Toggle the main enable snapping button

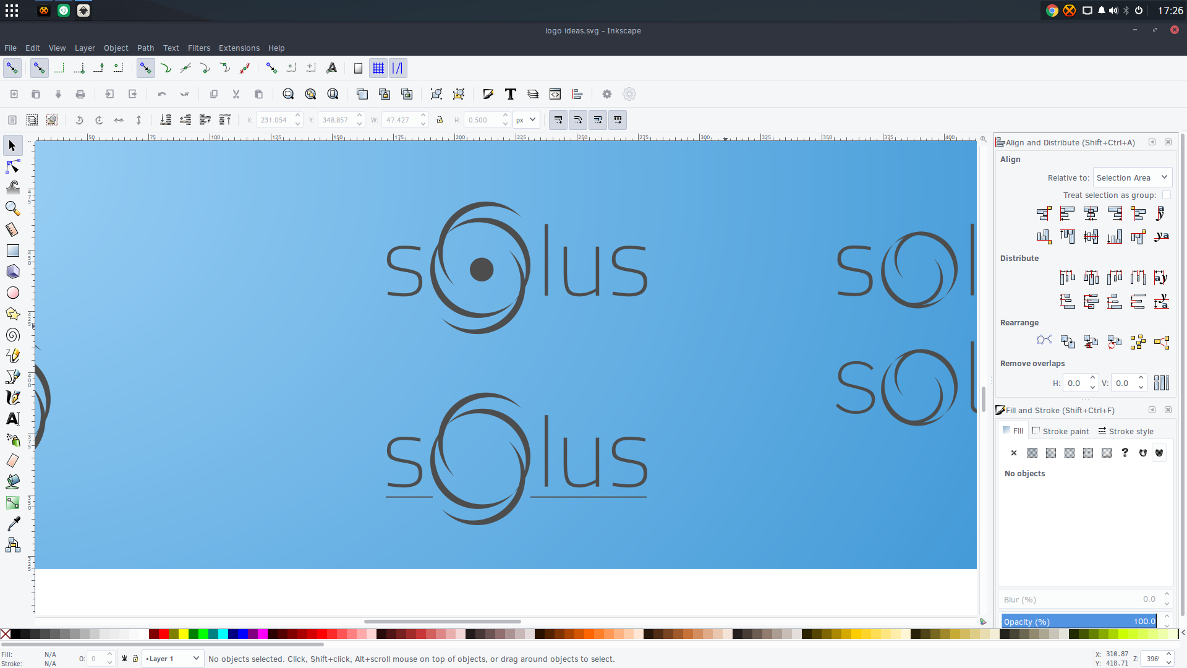pos(12,68)
